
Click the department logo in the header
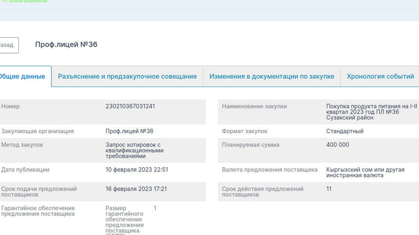[24, 2]
